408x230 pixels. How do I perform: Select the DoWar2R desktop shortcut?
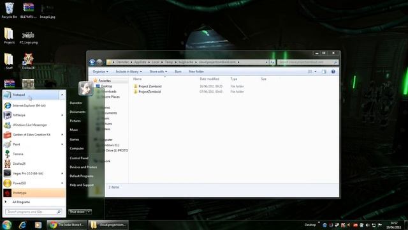pyautogui.click(x=28, y=61)
